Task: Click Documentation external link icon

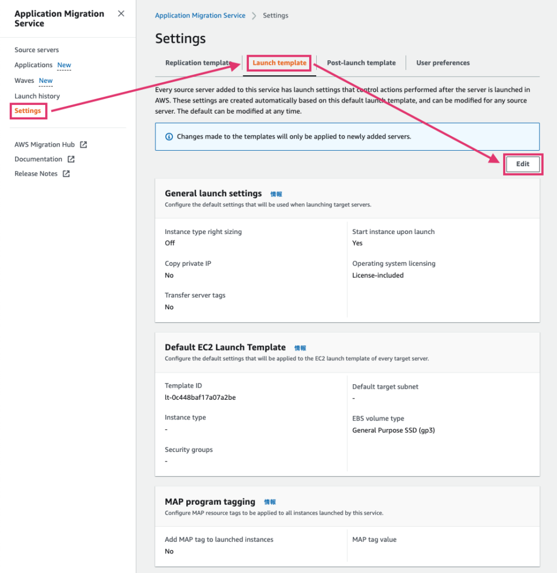Action: (x=71, y=159)
